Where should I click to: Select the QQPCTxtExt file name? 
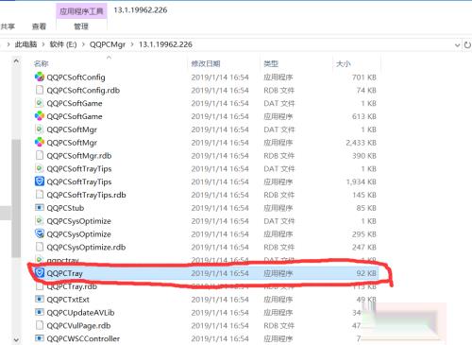tap(68, 300)
